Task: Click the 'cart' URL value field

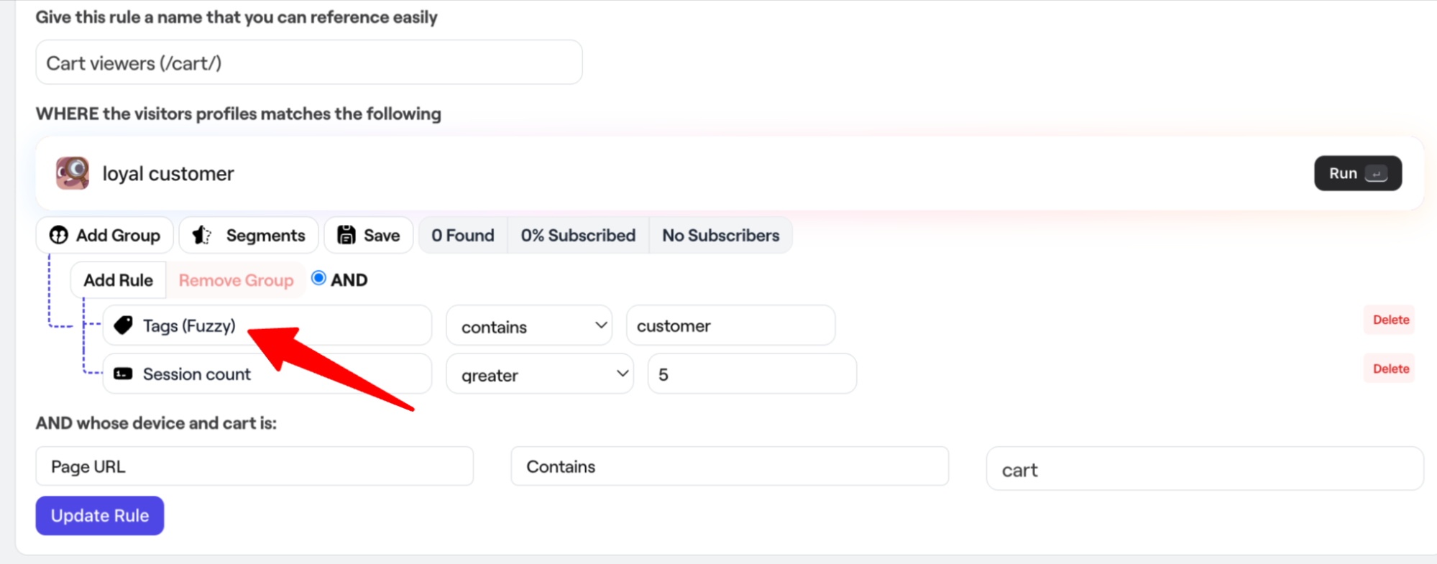Action: (1204, 469)
